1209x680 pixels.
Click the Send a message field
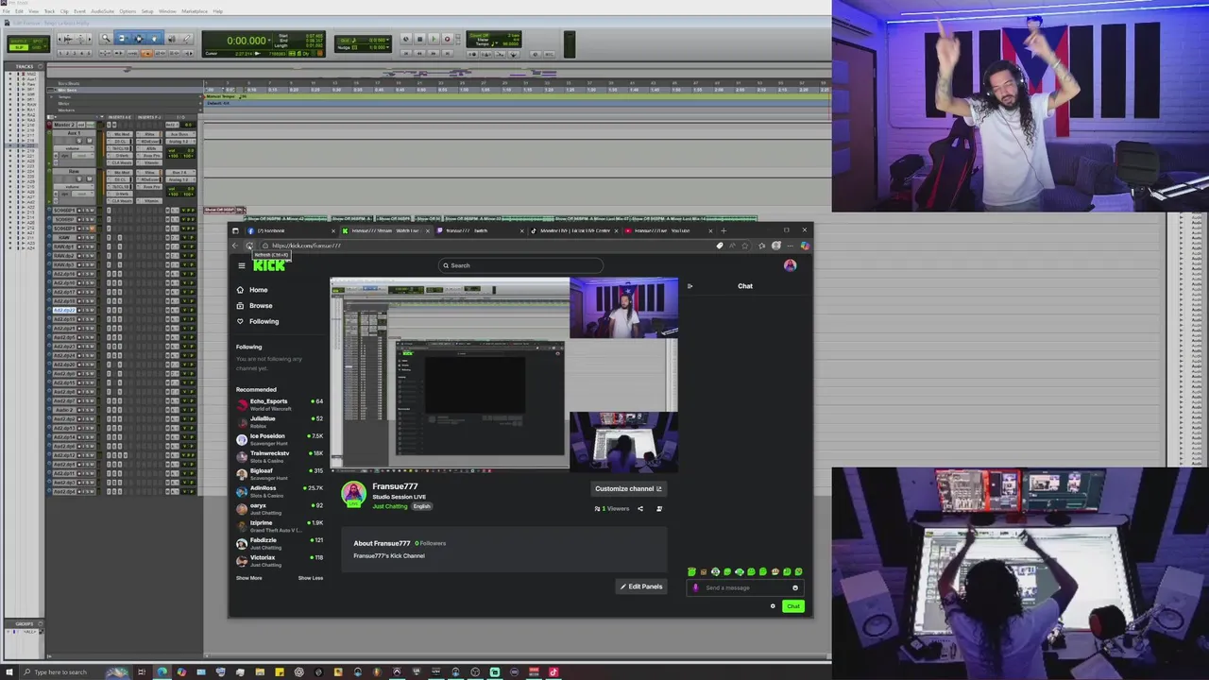[743, 587]
